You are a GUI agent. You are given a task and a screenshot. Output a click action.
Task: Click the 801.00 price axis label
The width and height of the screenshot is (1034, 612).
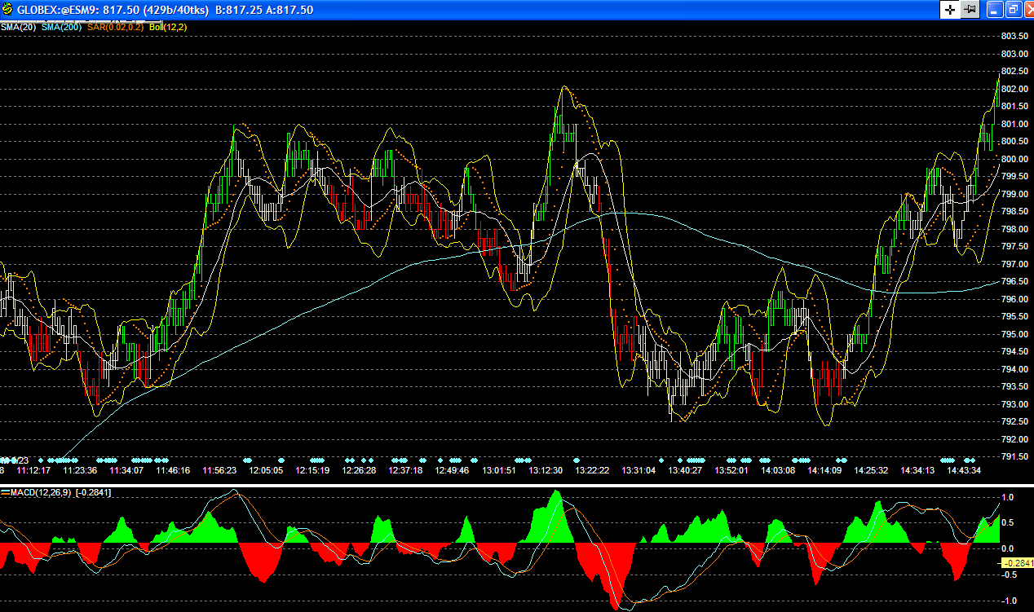coord(1014,124)
